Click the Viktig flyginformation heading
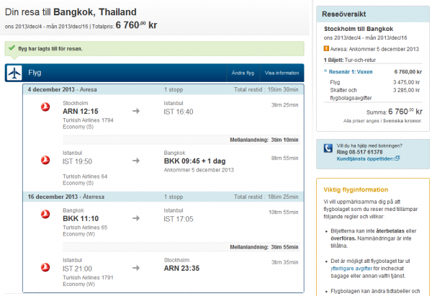 (x=358, y=189)
